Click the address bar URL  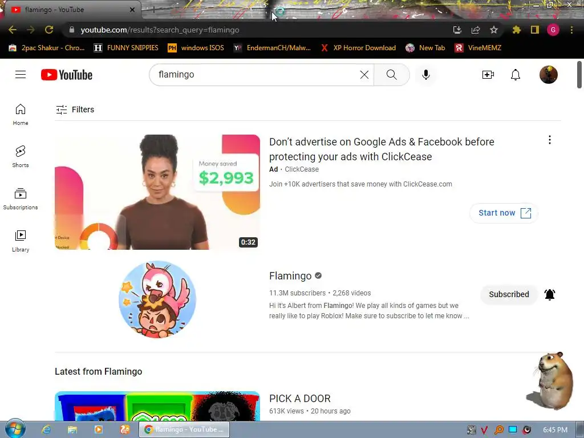(160, 30)
